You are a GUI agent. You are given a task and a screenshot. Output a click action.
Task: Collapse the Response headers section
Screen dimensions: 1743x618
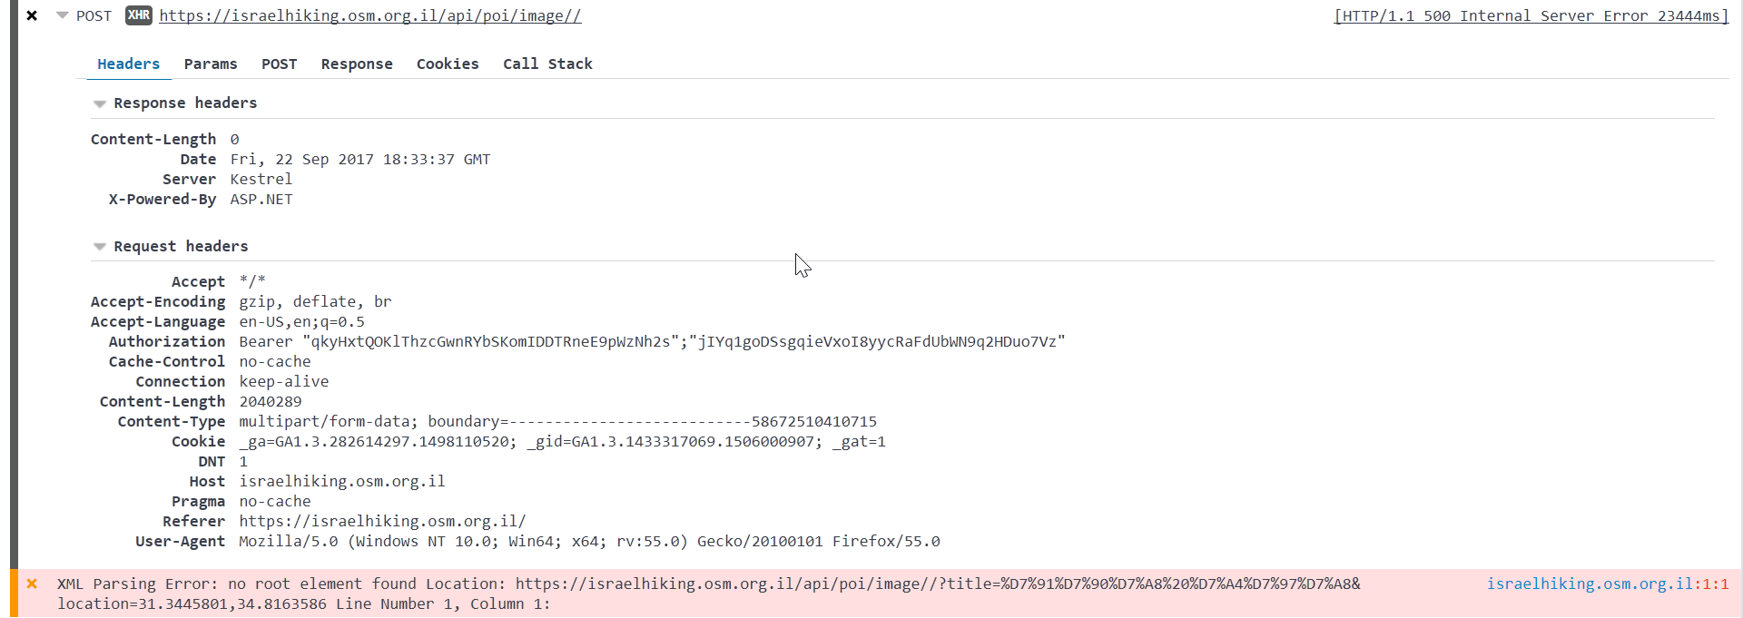[x=100, y=103]
